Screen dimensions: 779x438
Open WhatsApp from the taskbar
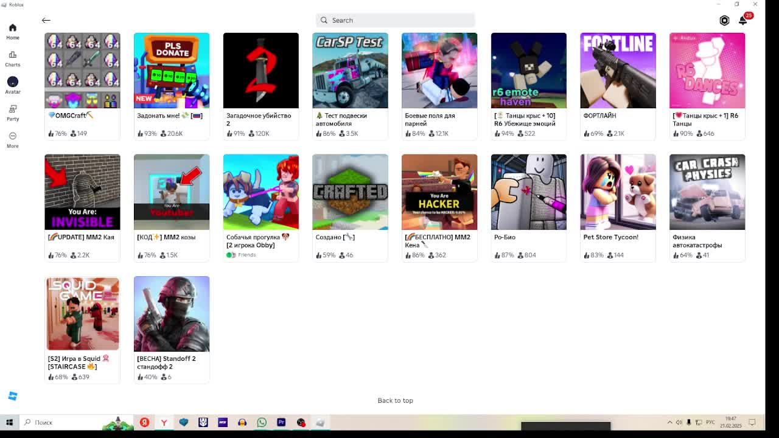click(262, 422)
